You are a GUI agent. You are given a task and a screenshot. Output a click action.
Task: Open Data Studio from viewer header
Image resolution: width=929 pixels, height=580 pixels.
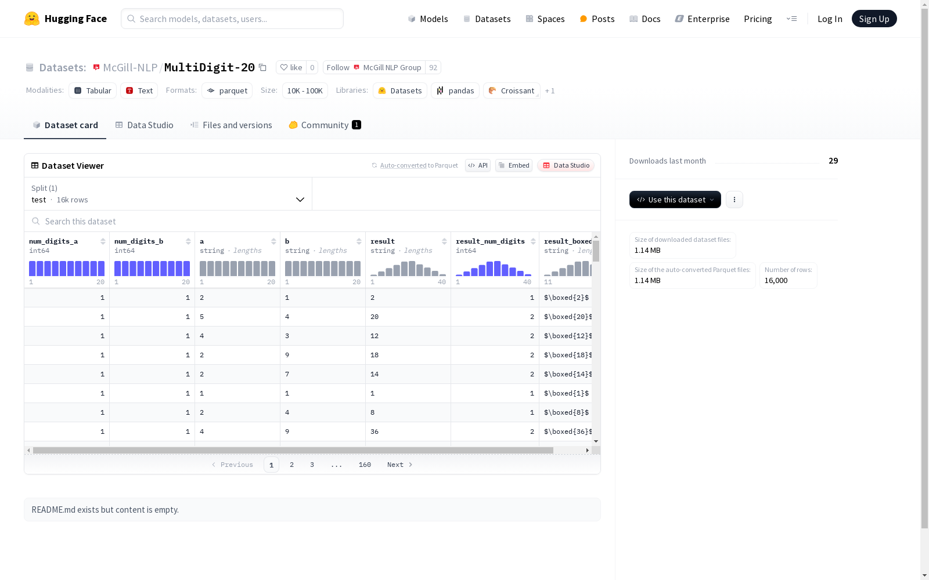pos(566,165)
